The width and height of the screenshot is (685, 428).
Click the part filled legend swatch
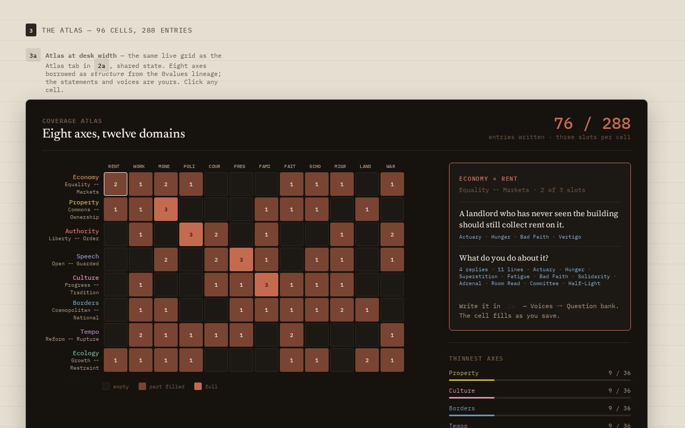142,386
